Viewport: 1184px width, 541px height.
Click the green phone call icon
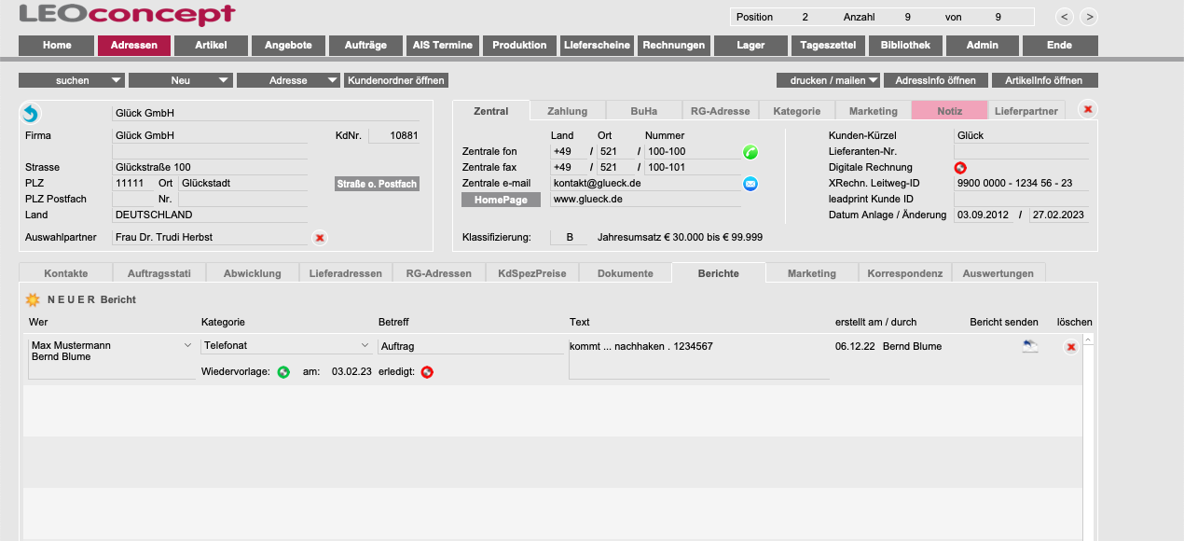tap(750, 152)
